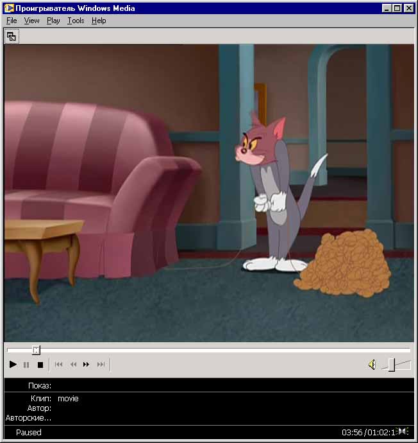Screen dimensions: 418x443
Task: Fast forward the video
Action: [87, 365]
